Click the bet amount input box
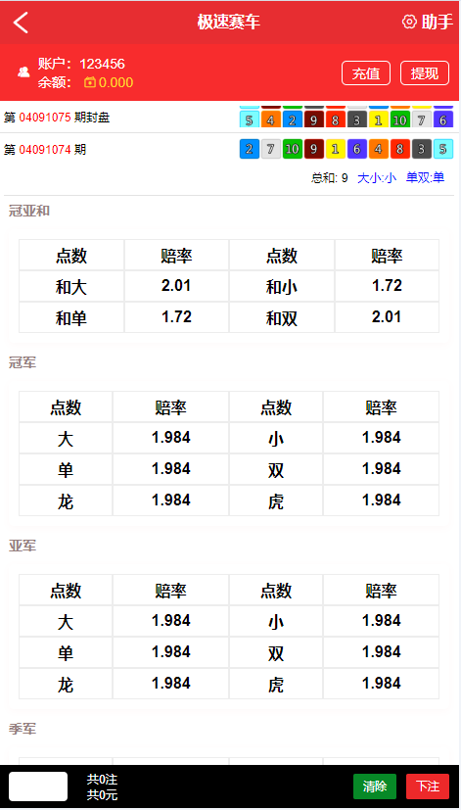This screenshot has width=461, height=810. click(x=38, y=786)
